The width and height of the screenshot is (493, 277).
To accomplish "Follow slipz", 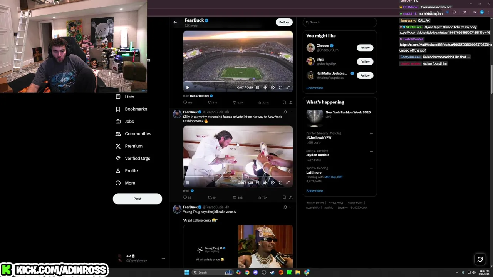I will (x=365, y=62).
